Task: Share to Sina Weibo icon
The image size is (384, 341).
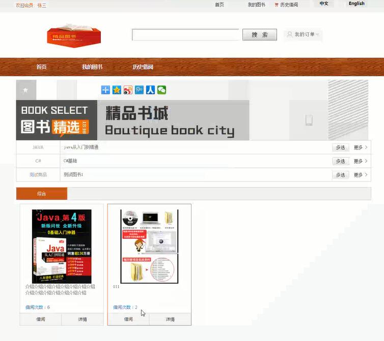Action: (x=128, y=90)
